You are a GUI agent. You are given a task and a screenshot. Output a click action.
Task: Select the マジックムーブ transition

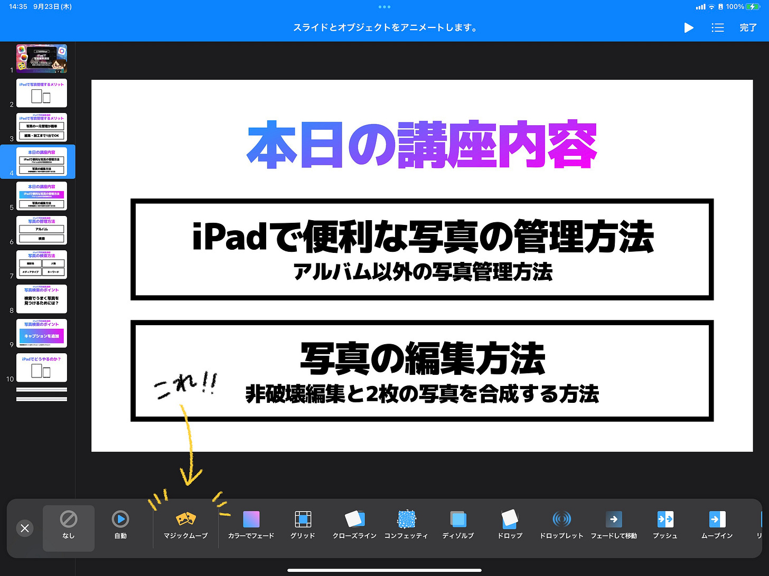pos(185,525)
